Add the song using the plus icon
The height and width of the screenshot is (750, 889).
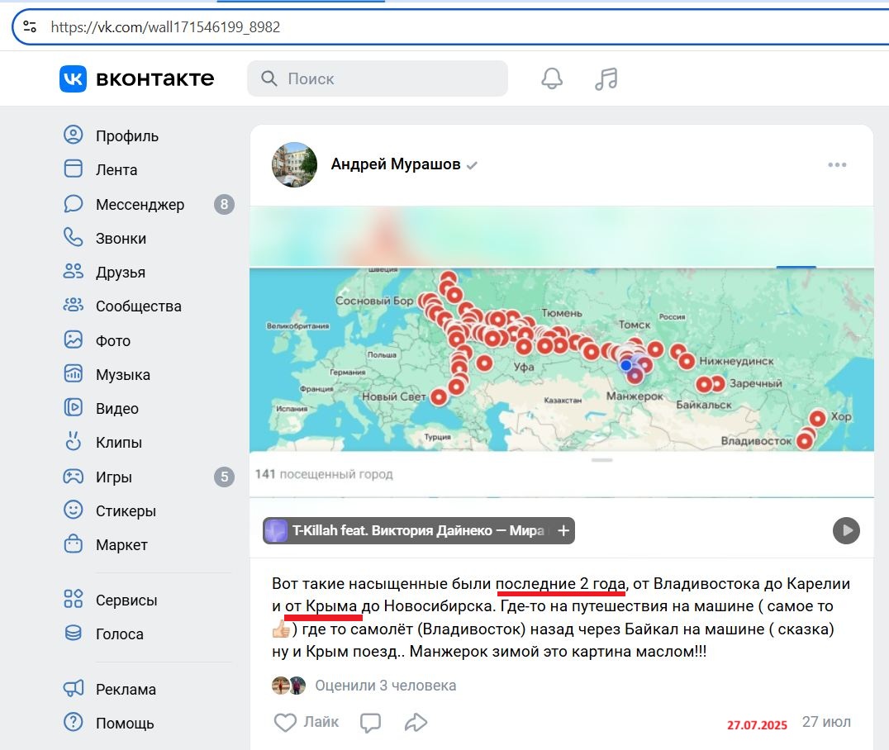(563, 530)
